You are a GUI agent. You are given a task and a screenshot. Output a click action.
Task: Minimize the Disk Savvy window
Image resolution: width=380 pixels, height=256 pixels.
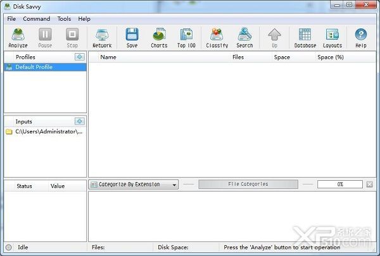(x=337, y=5)
